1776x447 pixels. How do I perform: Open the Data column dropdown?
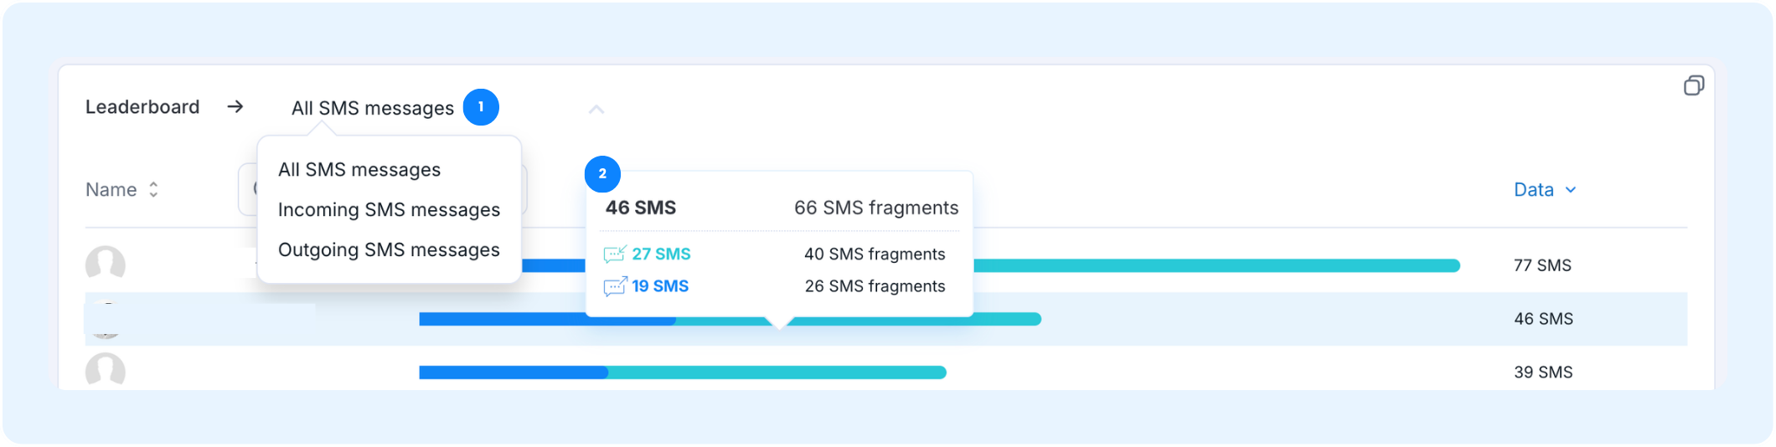click(1545, 190)
